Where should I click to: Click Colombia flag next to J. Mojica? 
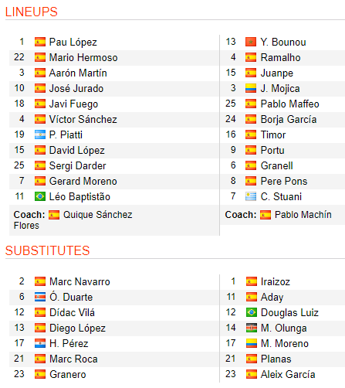coord(251,88)
